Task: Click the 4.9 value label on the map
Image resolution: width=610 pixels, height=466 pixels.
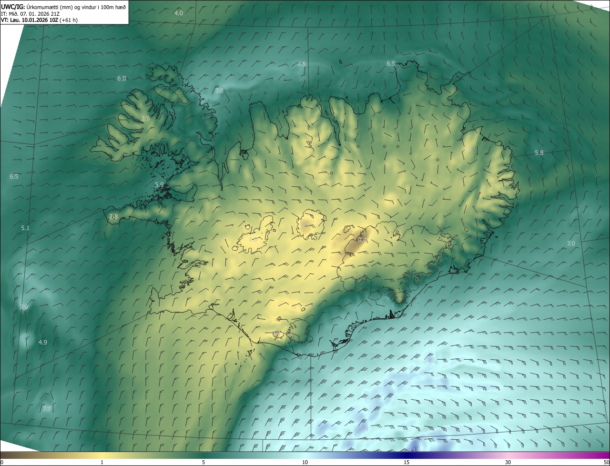Action: pos(43,343)
